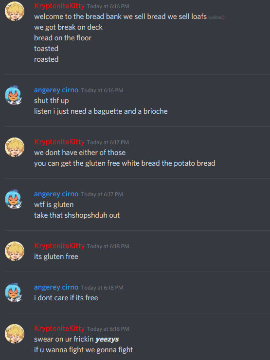Click KryptoniteKitty's avatar next to "its gluten free"
The image size is (270, 360).
point(15,251)
